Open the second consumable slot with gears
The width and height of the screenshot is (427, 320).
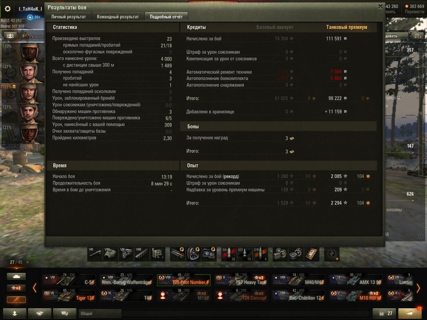click(295, 254)
